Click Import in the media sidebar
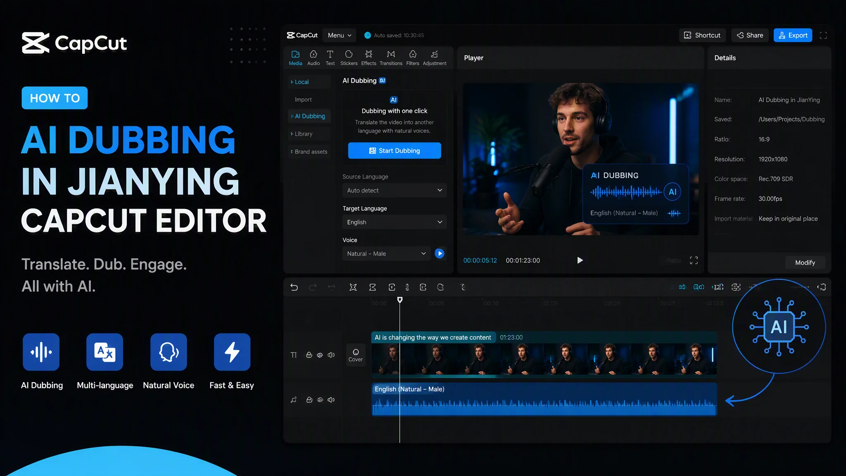846x476 pixels. (x=303, y=100)
